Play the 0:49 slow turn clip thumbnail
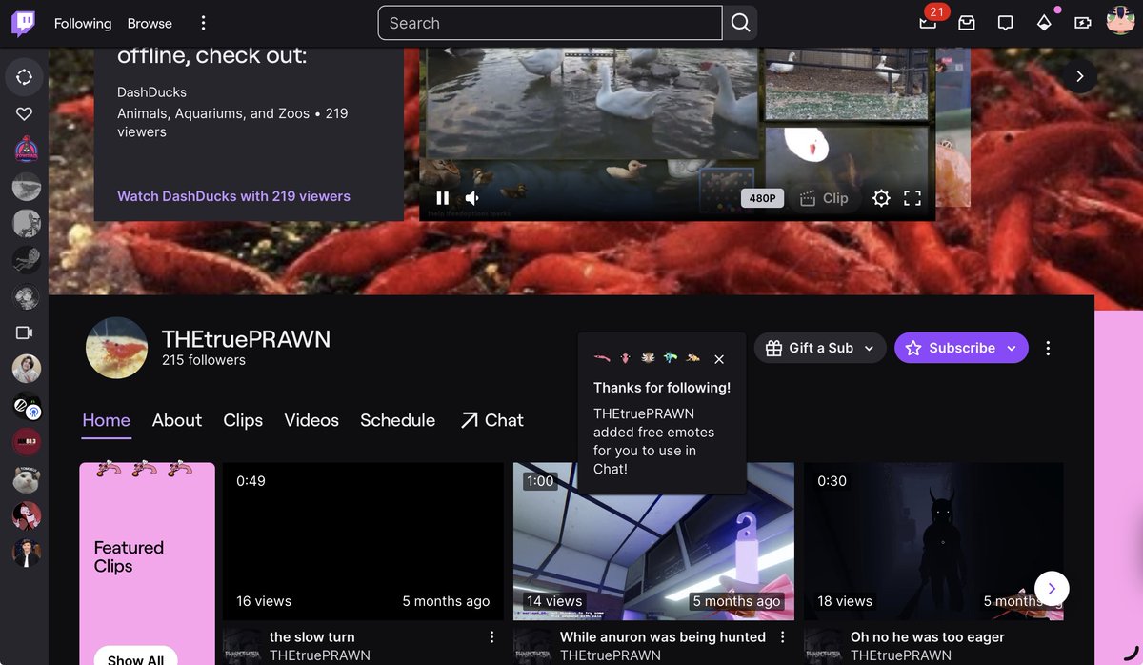Image resolution: width=1143 pixels, height=665 pixels. click(x=363, y=541)
